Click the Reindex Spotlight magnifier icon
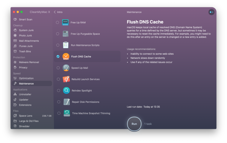Viewport: 227px width, 143px height. [x=67, y=90]
